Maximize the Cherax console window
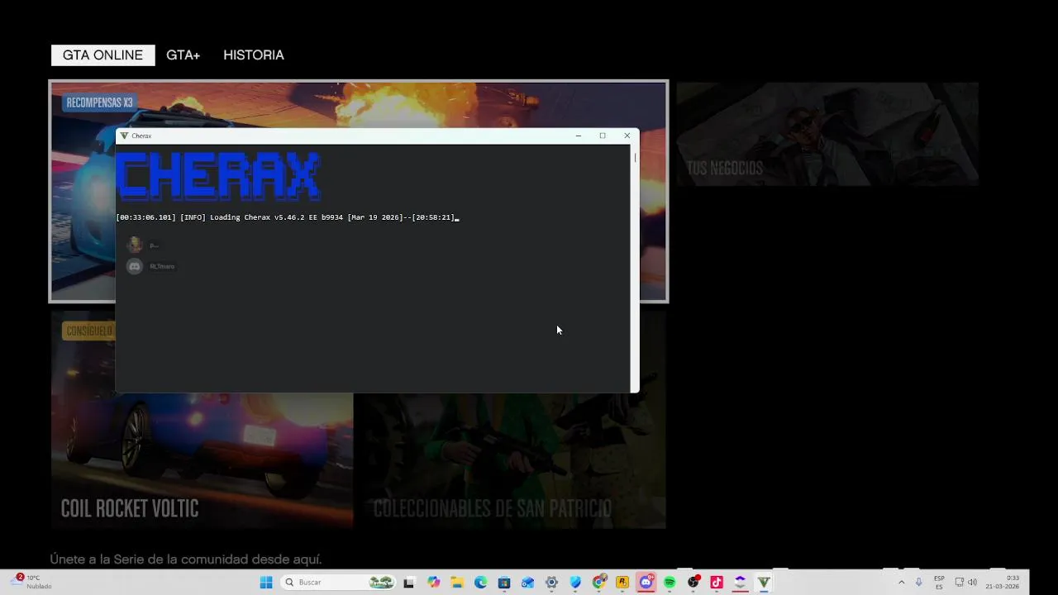 [x=603, y=136]
